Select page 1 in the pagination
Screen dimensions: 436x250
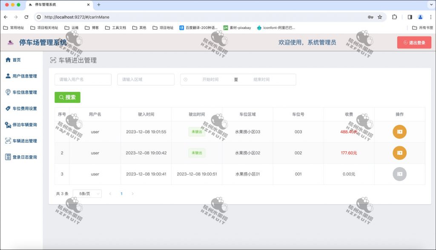(121, 193)
